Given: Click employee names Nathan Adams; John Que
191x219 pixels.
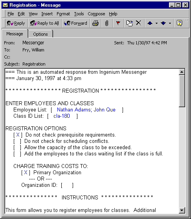Looking at the screenshot, I should pyautogui.click(x=86, y=110).
